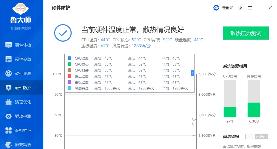Click the blue checkmark status icon
This screenshot has width=277, height=149.
tap(63, 33)
